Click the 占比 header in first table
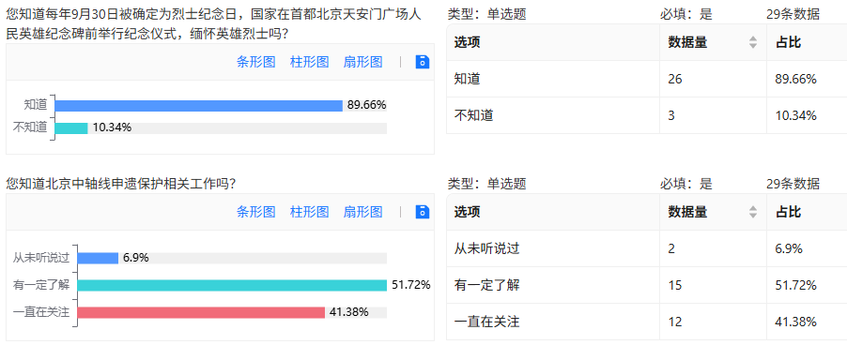 click(x=789, y=42)
